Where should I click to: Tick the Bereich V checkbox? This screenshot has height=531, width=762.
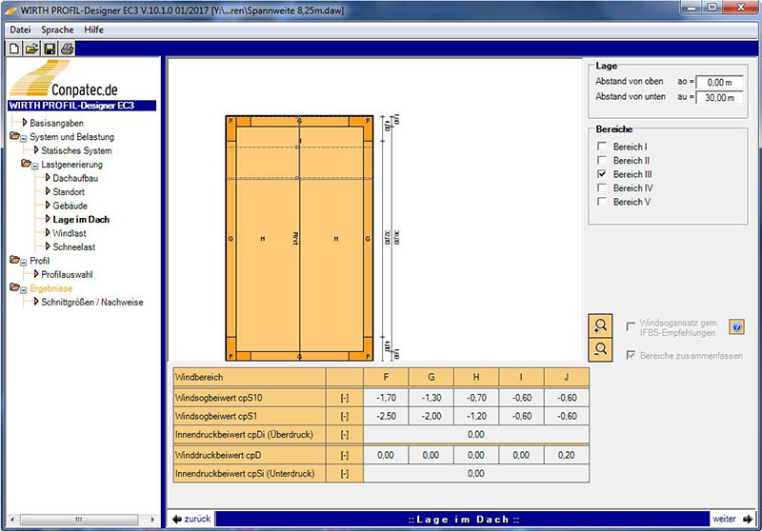601,202
